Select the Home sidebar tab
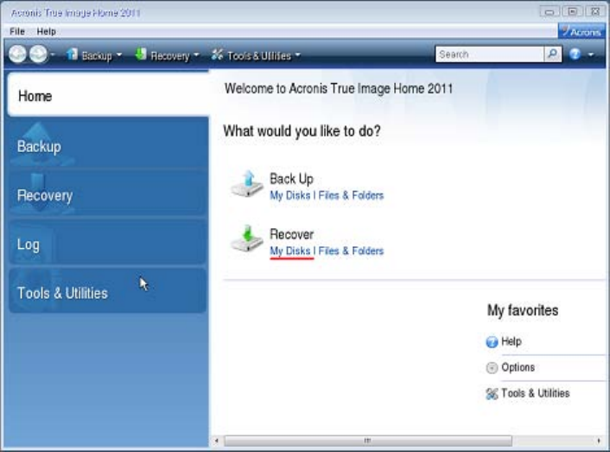The image size is (610, 452). click(108, 94)
